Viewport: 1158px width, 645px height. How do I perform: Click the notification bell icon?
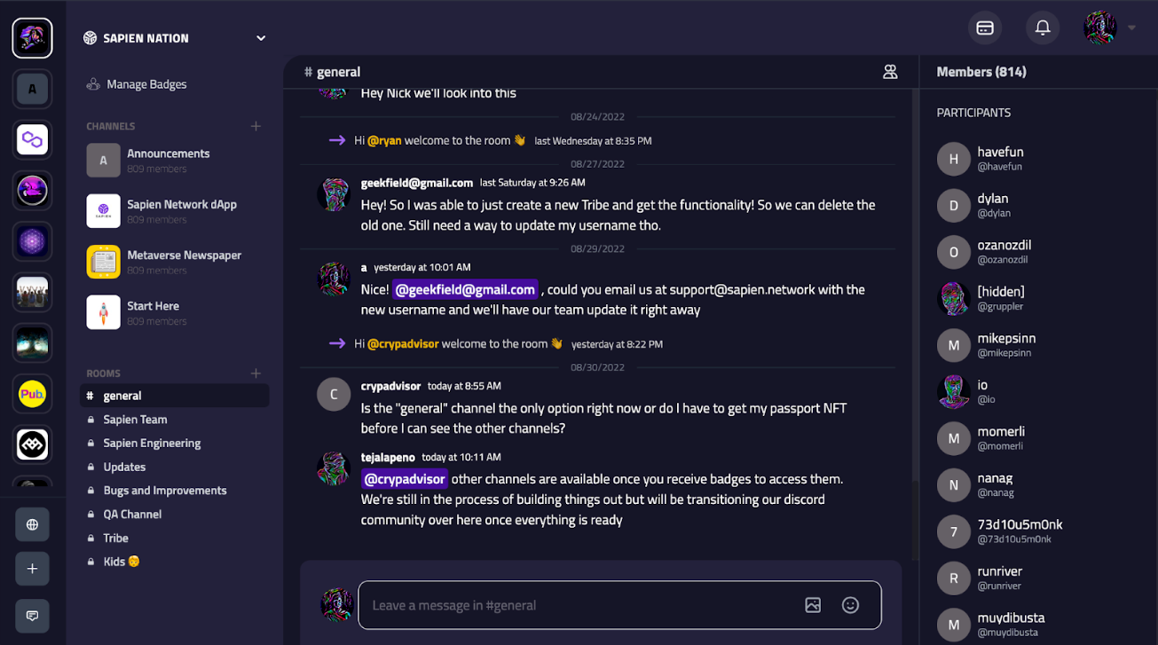[x=1043, y=28]
